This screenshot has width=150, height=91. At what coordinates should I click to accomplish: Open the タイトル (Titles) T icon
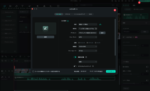(x=22, y=6)
